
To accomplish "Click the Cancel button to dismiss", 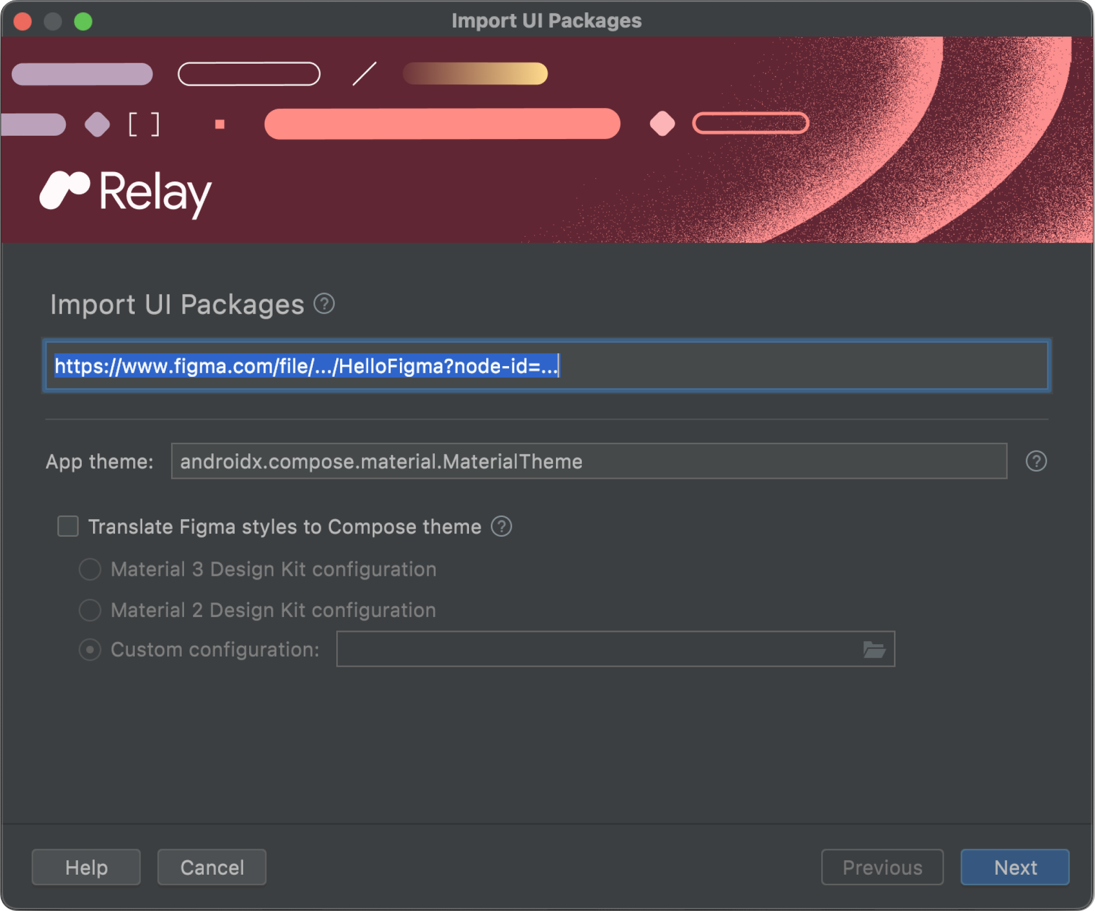I will tap(214, 867).
